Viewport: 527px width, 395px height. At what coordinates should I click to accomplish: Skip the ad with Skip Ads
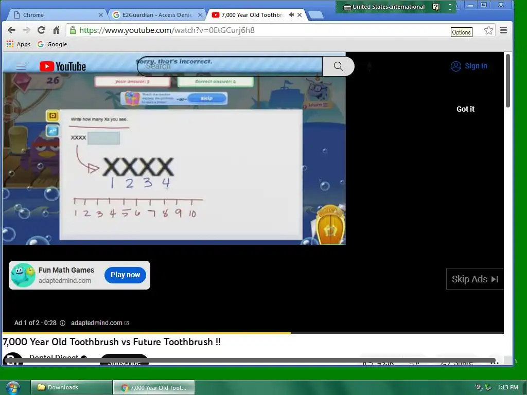click(475, 279)
